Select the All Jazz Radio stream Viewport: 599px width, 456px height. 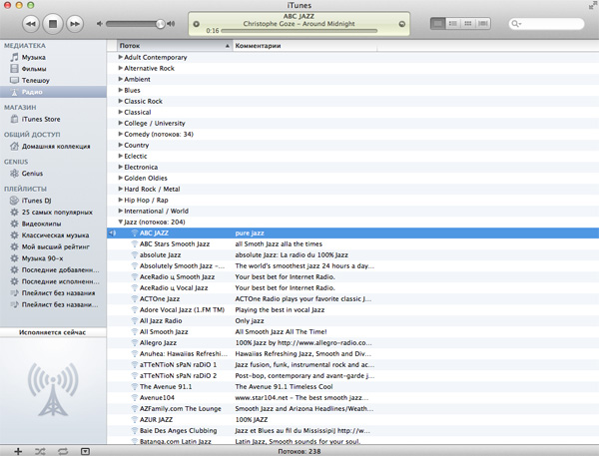tap(160, 320)
